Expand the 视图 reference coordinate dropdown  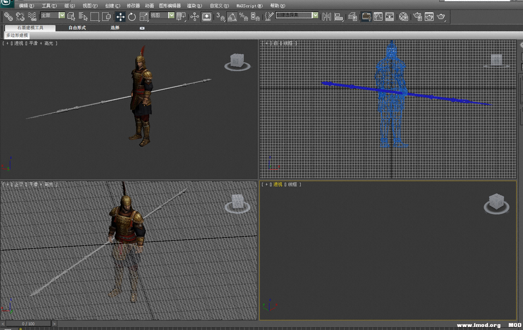point(171,15)
